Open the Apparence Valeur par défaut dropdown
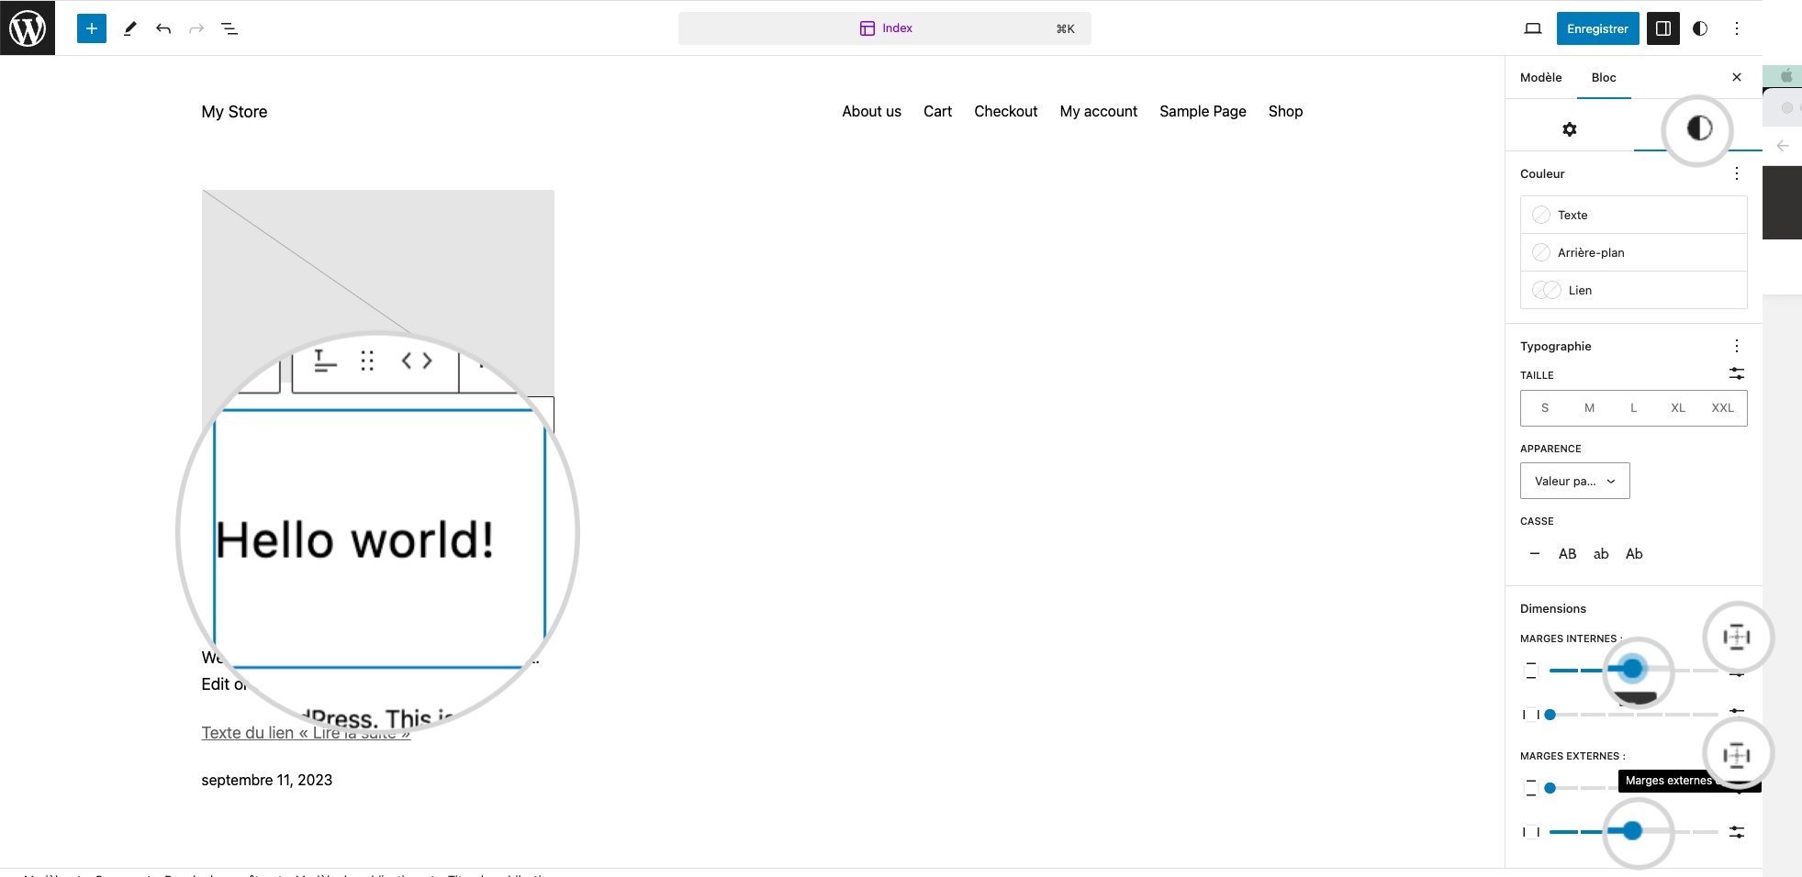This screenshot has width=1802, height=877. click(x=1574, y=481)
